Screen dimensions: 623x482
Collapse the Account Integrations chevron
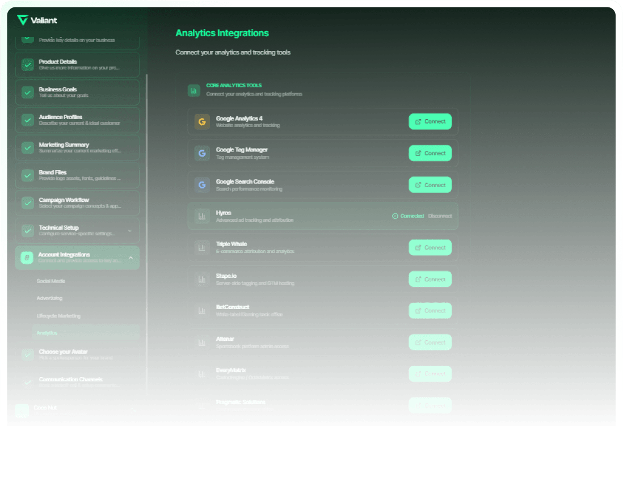[x=131, y=258]
